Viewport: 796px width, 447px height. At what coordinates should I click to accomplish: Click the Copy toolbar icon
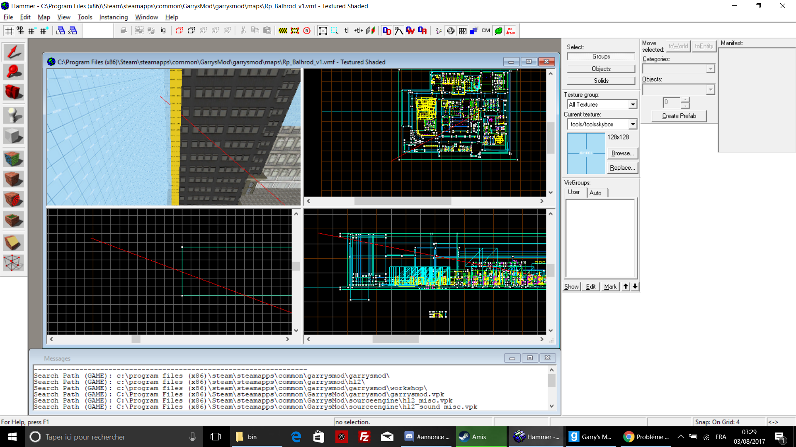pyautogui.click(x=255, y=31)
